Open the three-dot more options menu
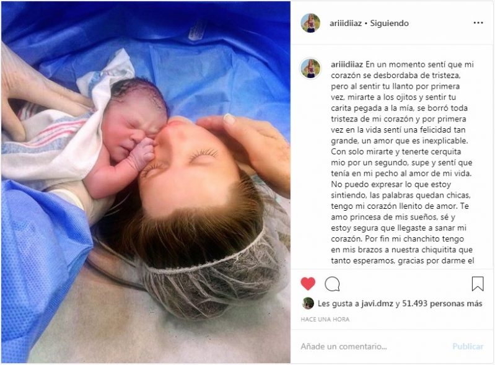 pos(478,23)
